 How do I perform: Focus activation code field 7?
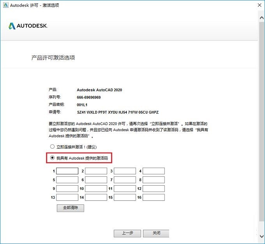point(125,180)
